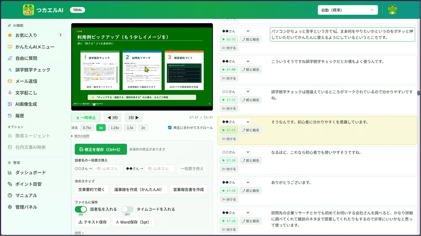Open the 自動（標準） mode dropdown

(348, 10)
